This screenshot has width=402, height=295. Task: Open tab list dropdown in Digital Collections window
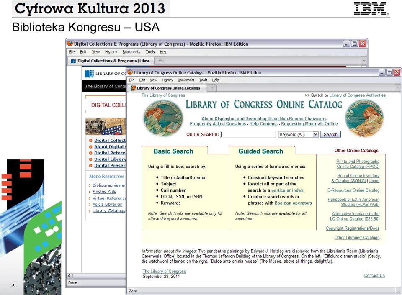tap(364, 61)
